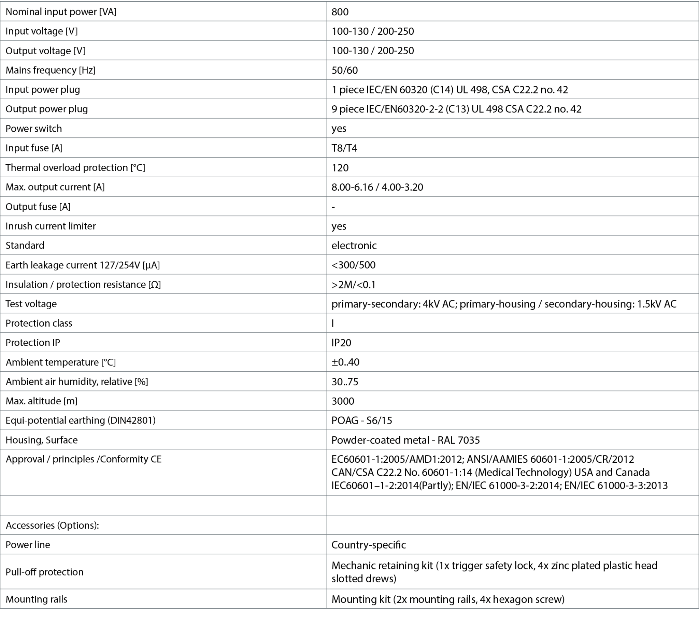Click the 'Max. output current [A]' label

(55, 187)
